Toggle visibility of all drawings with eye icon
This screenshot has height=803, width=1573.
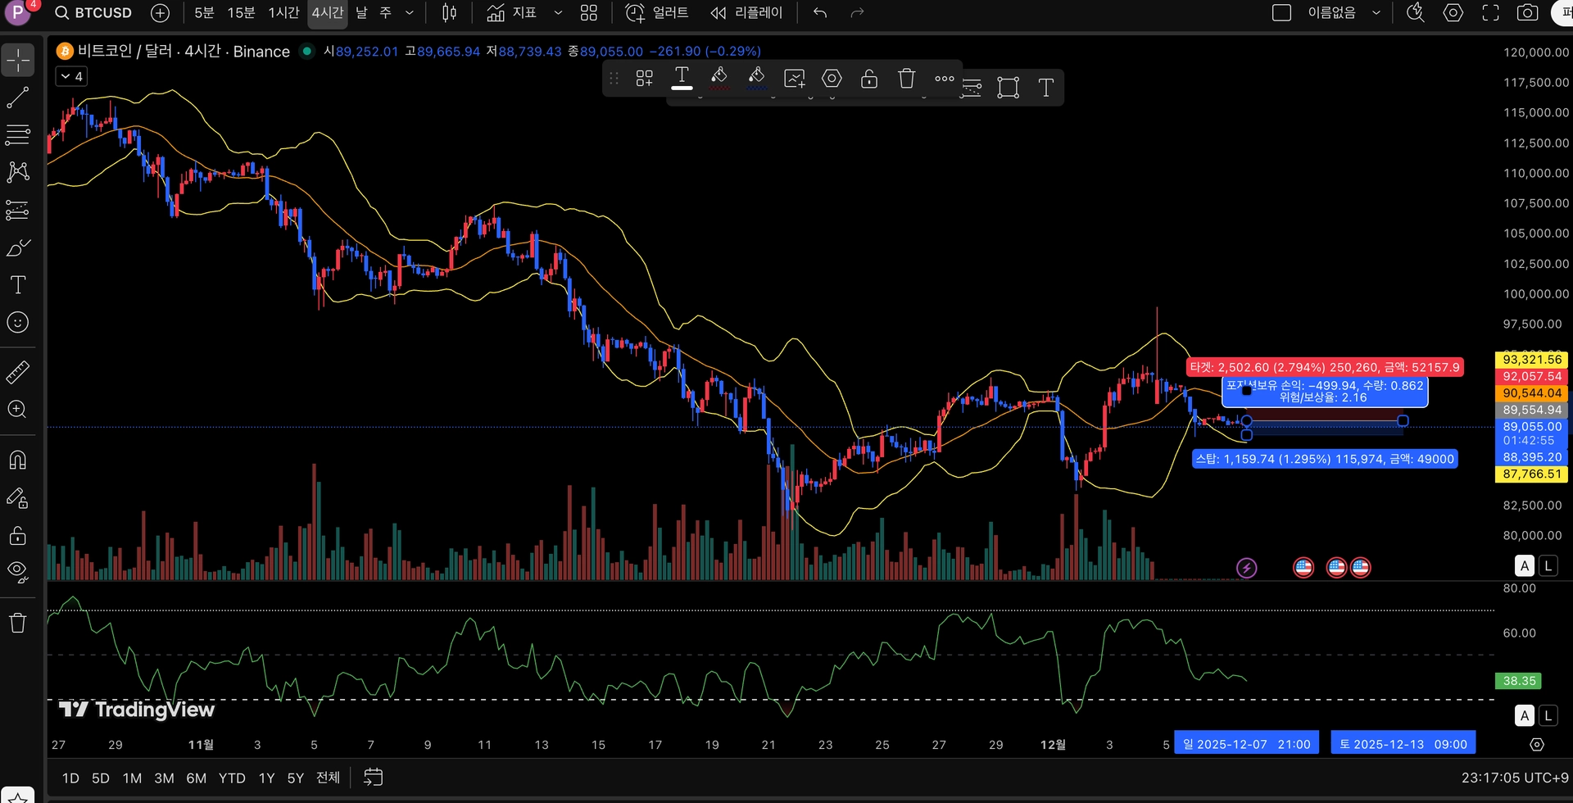tap(18, 570)
